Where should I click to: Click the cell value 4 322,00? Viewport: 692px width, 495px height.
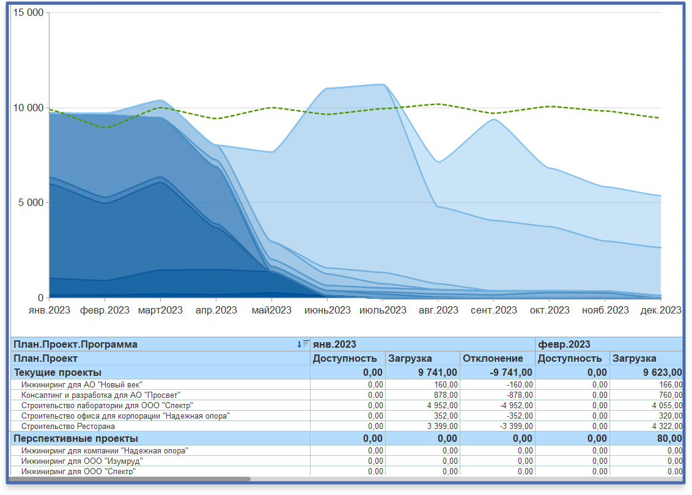(x=667, y=426)
